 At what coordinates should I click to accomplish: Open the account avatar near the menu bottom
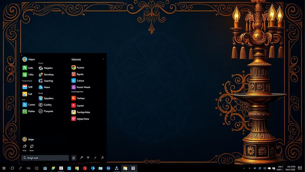(25, 139)
